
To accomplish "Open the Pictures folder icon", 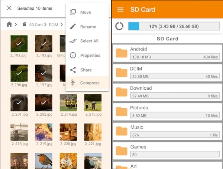I will click(x=122, y=112).
